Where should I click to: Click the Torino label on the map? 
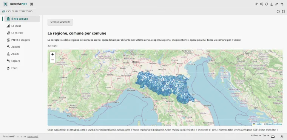(110, 75)
